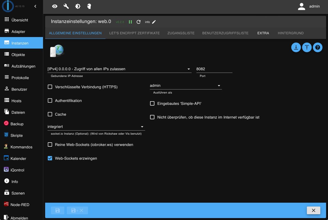Open the Gebundene IP-Adresse dropdown
The width and height of the screenshot is (328, 220).
tap(119, 69)
